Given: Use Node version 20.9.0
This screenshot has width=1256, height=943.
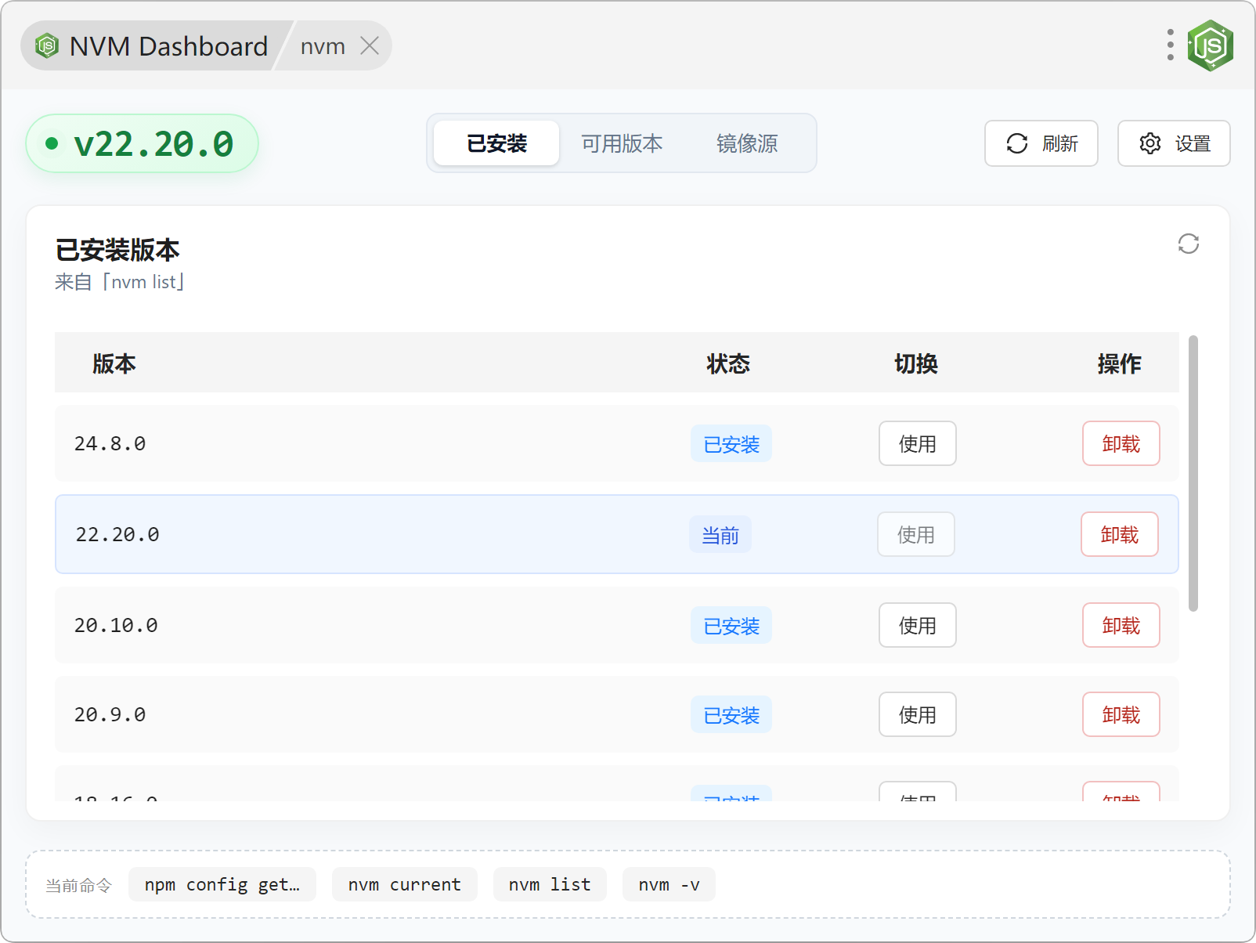Looking at the screenshot, I should (917, 715).
